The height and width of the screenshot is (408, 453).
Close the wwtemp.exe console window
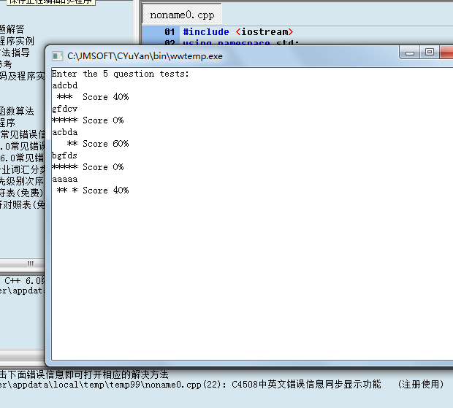click(446, 53)
